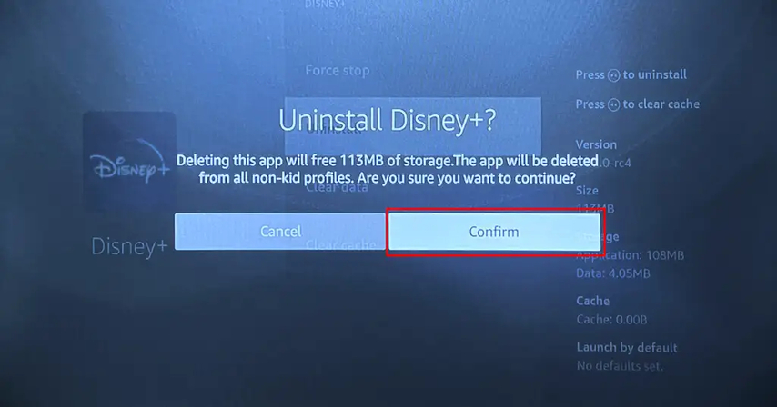Click the 'Press to clear cache' hint
777x407 pixels.
click(x=637, y=104)
